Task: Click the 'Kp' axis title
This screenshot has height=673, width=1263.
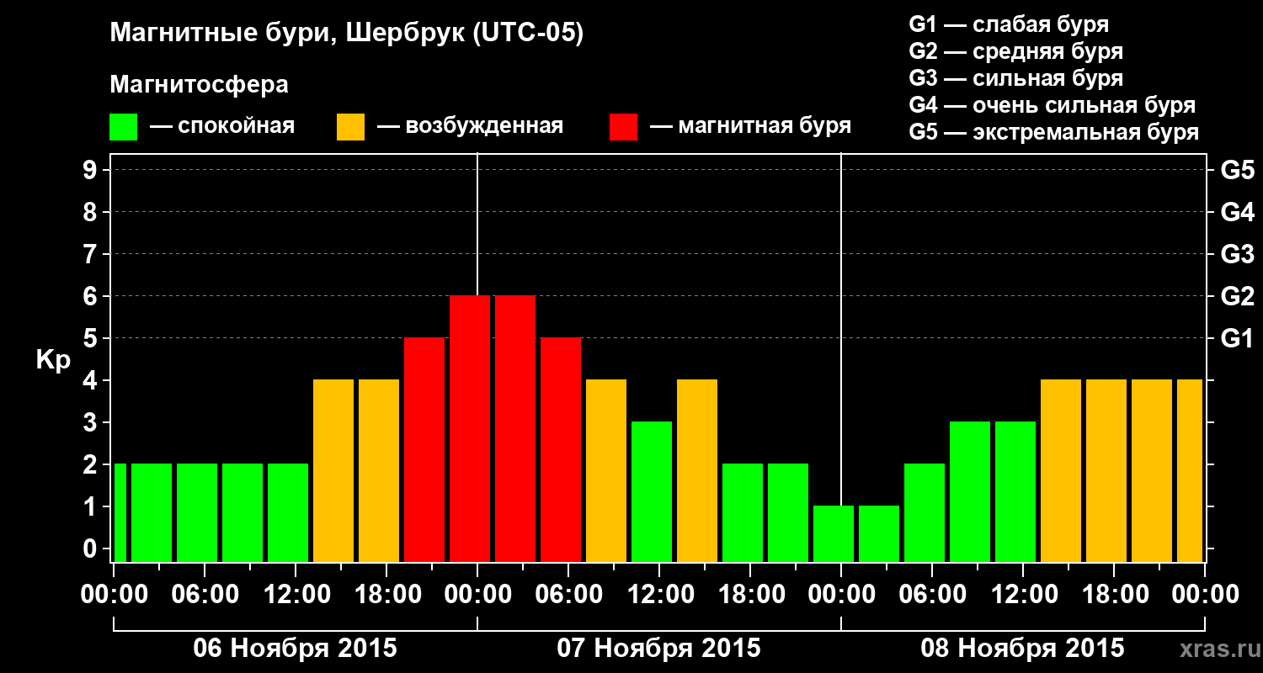Action: point(53,360)
